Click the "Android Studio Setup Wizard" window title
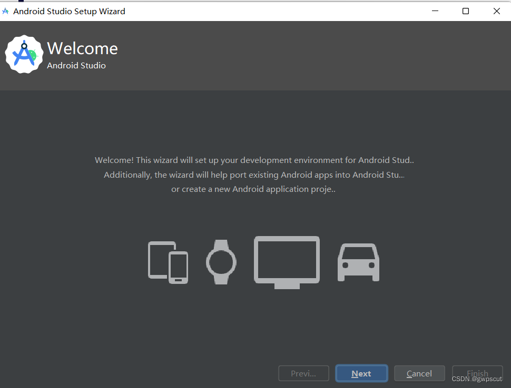 click(69, 12)
